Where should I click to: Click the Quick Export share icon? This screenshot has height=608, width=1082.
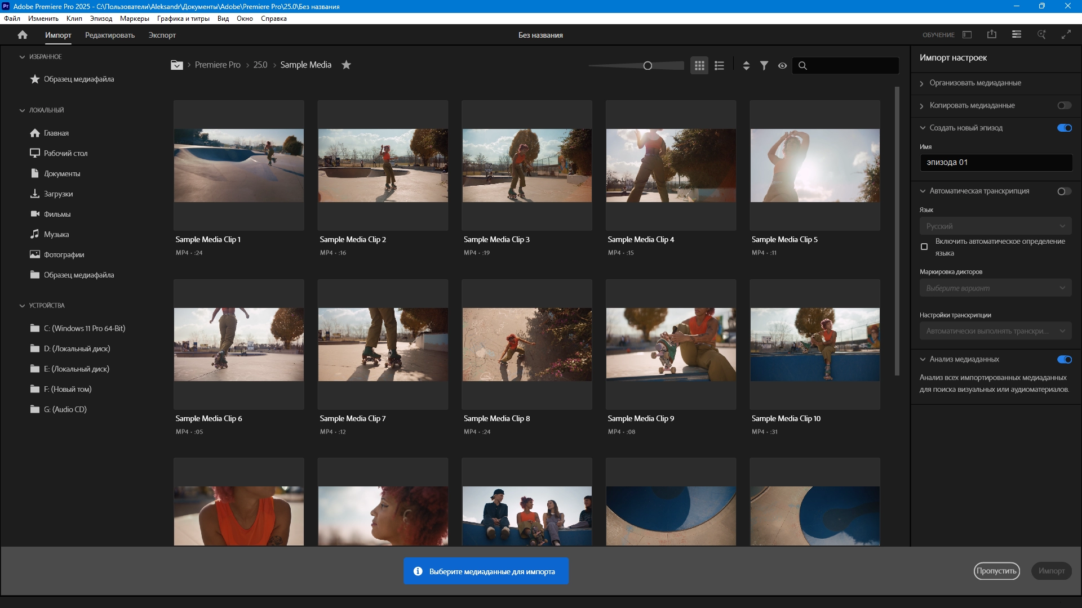click(992, 34)
